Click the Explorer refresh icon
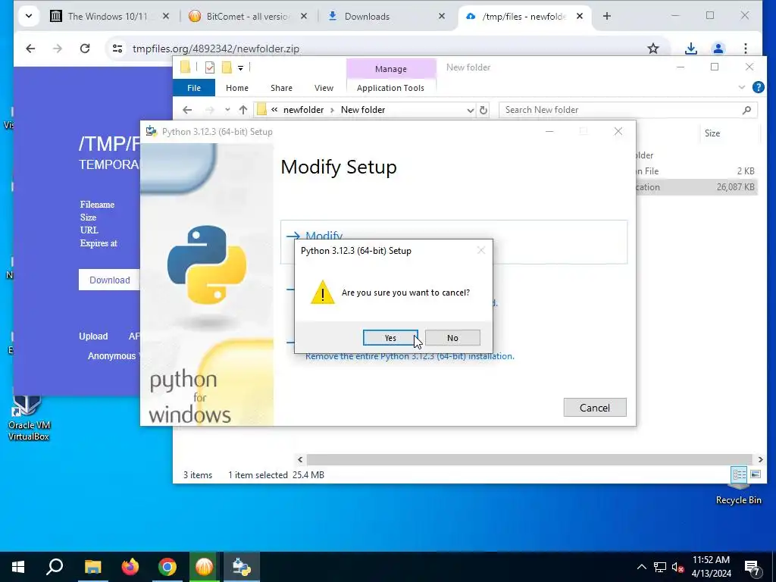 tap(483, 110)
